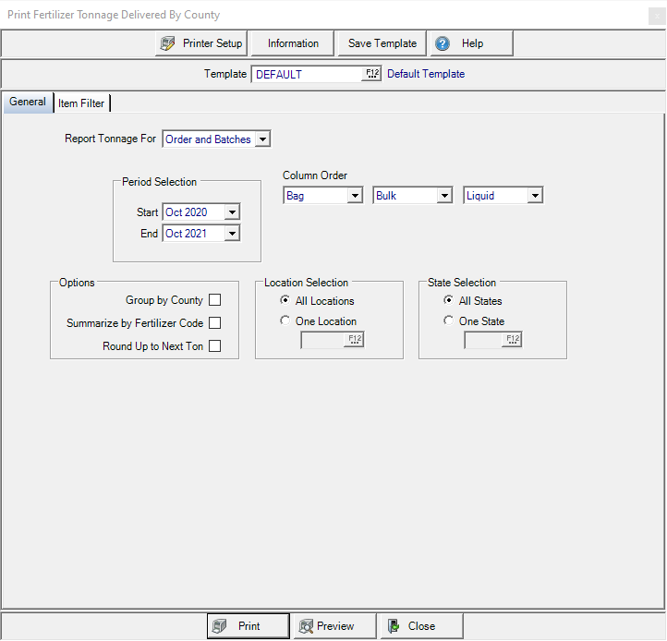Click the blue Help question mark icon
667x641 pixels.
click(443, 43)
